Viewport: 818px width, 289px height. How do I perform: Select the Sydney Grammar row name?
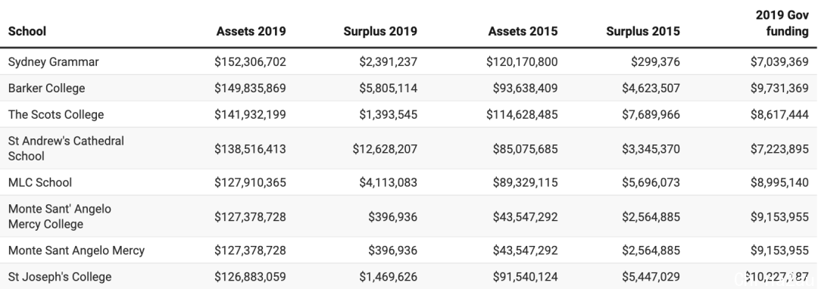(53, 62)
